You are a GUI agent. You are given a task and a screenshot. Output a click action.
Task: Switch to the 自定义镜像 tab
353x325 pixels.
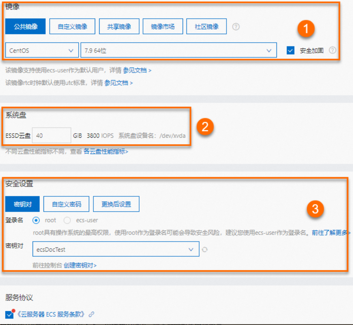click(72, 26)
